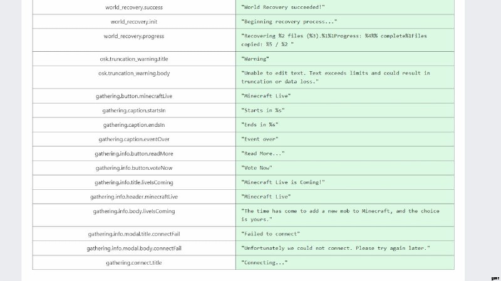Select the osk.truncation_warning.title key
501x281 pixels.
tap(134, 59)
